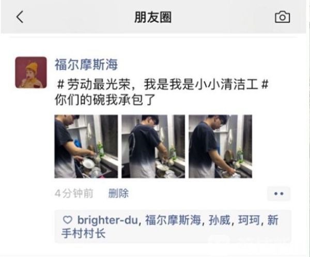Open the first dishwashing photo

pos(86,146)
